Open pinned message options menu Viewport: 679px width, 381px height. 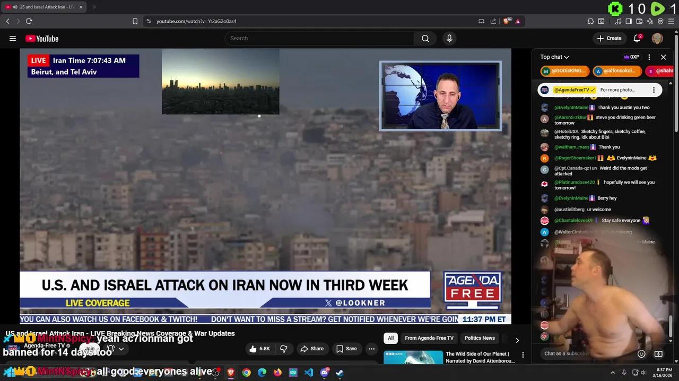pos(654,90)
